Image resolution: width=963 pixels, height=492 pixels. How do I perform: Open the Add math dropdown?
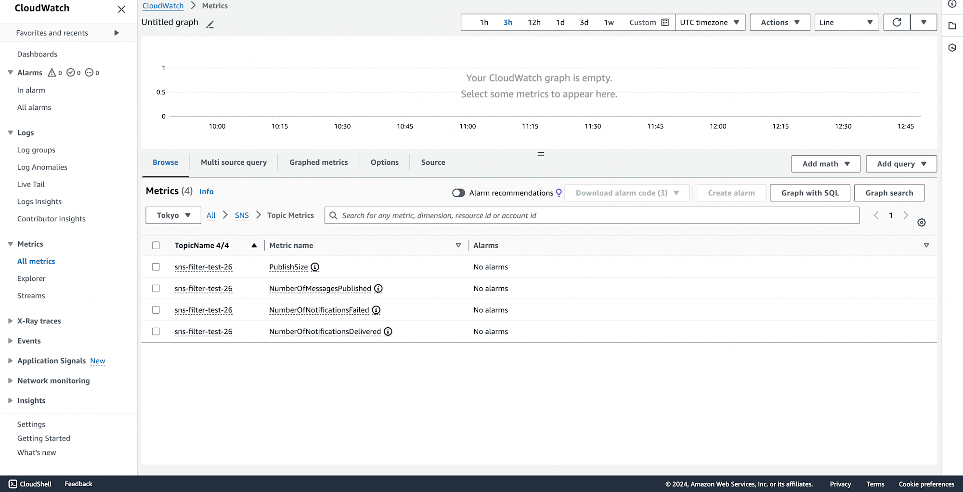(x=826, y=164)
